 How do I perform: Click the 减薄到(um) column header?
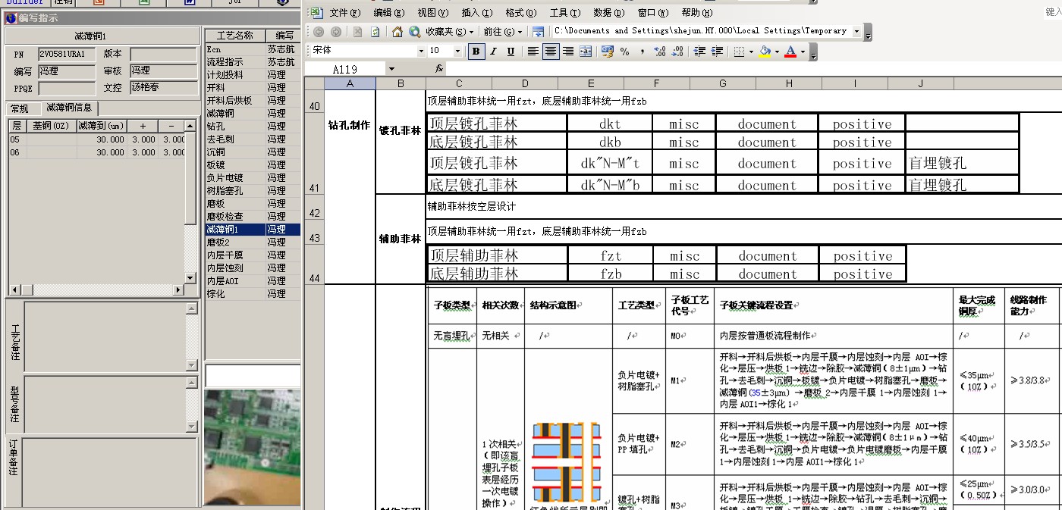tap(101, 126)
